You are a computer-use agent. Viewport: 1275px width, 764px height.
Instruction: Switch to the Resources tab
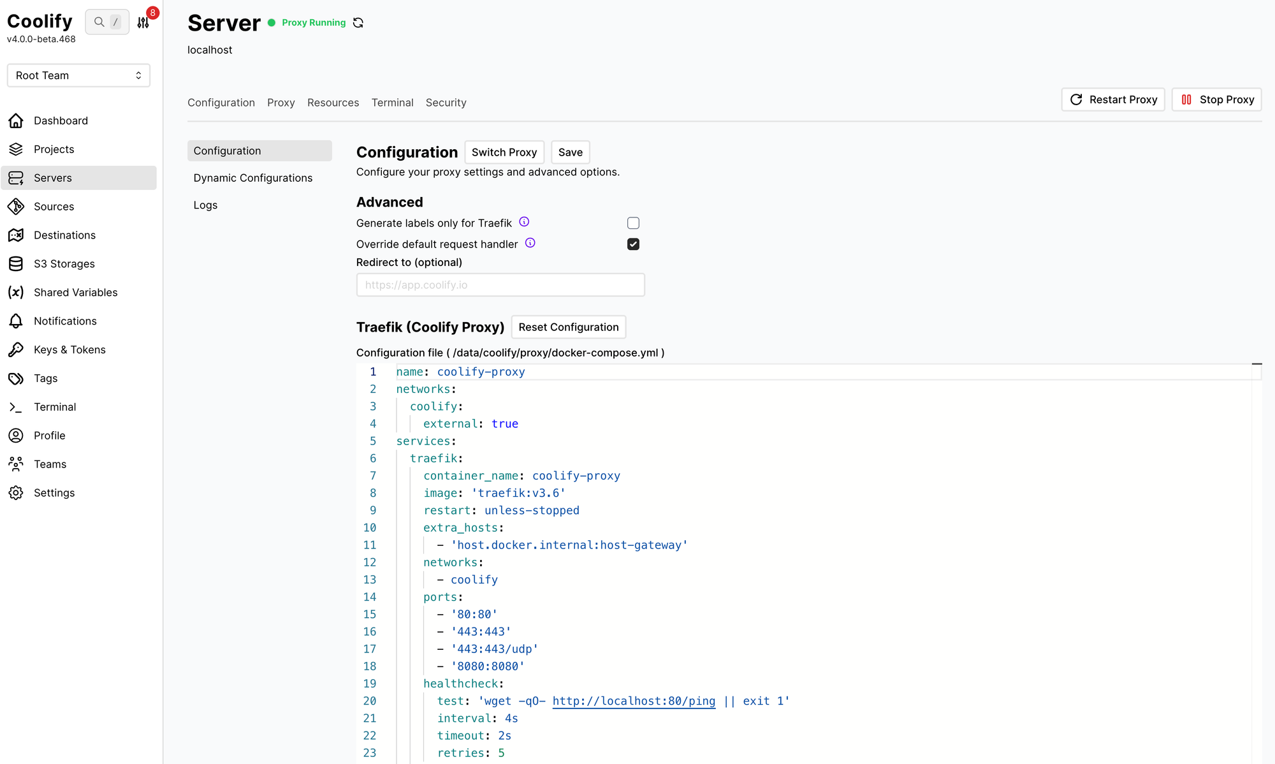coord(333,103)
